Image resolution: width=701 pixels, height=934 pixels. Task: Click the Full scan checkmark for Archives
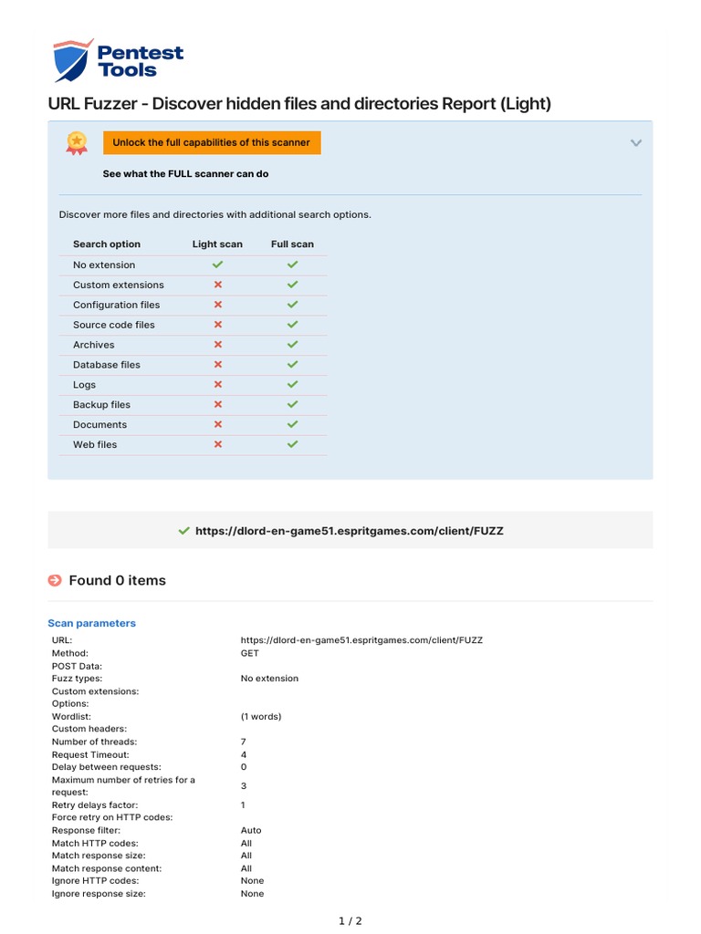click(x=292, y=345)
